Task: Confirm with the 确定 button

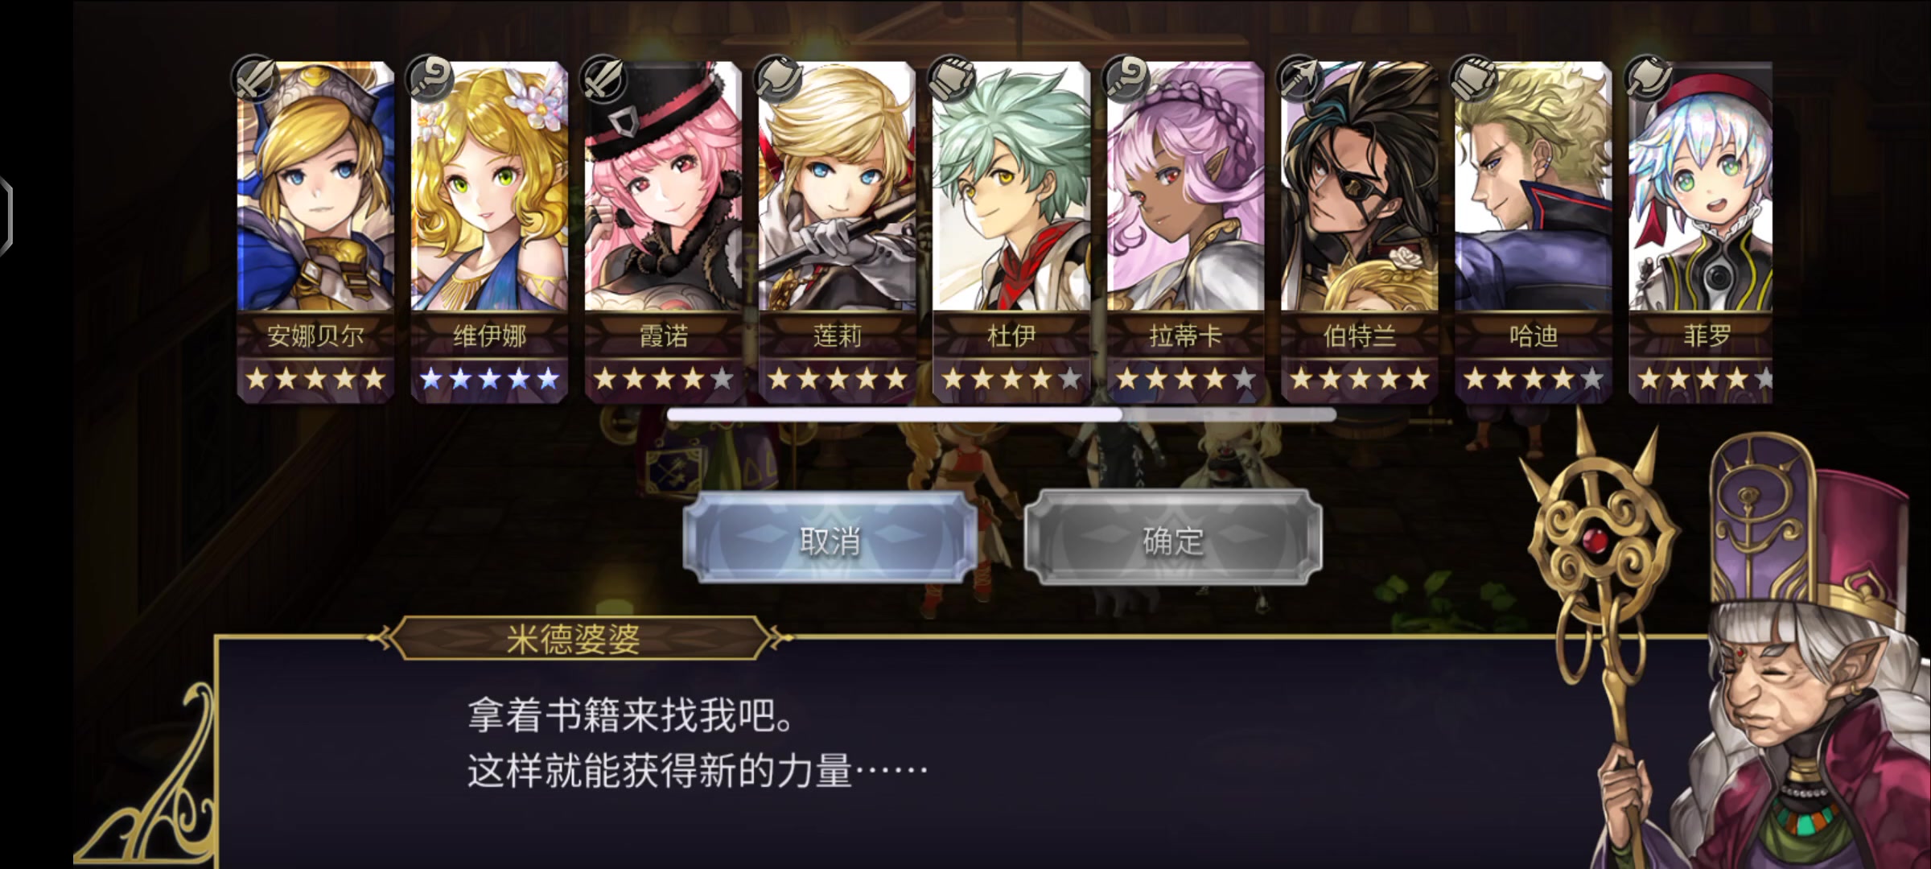Action: pyautogui.click(x=1173, y=538)
